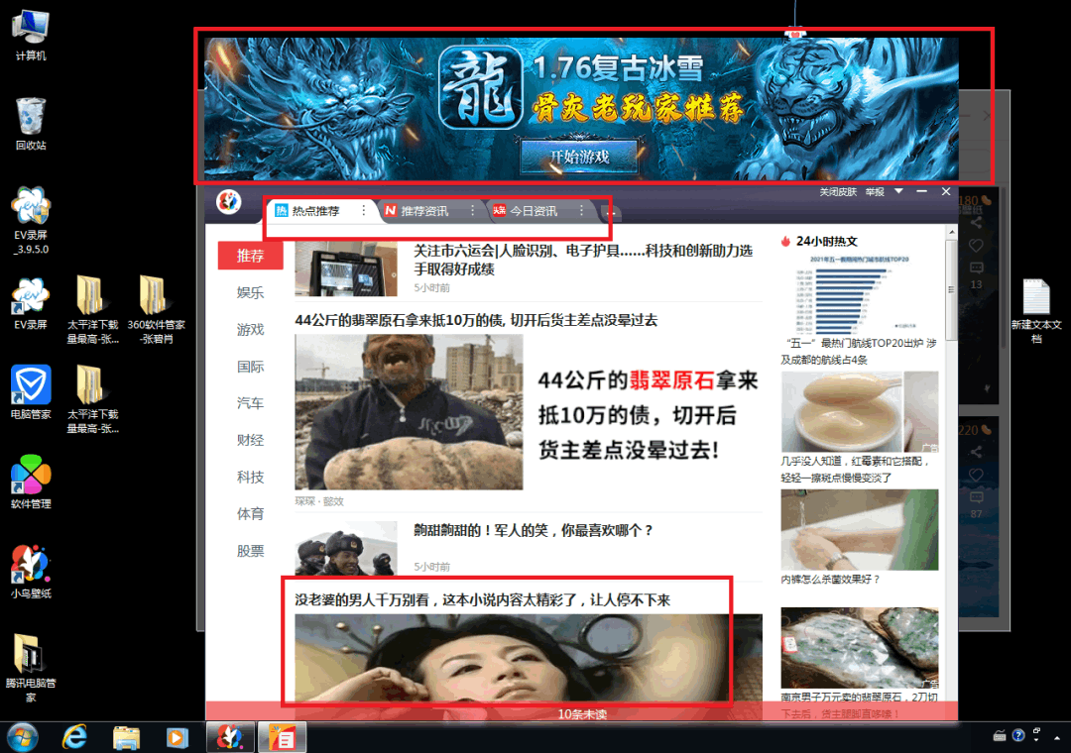Click the blue help question-mark tray icon
The image size is (1071, 753).
click(x=1019, y=737)
